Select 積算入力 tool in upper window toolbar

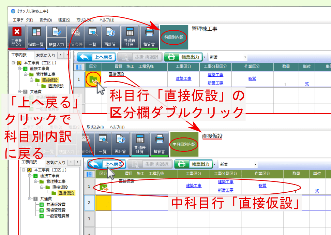[56, 36]
